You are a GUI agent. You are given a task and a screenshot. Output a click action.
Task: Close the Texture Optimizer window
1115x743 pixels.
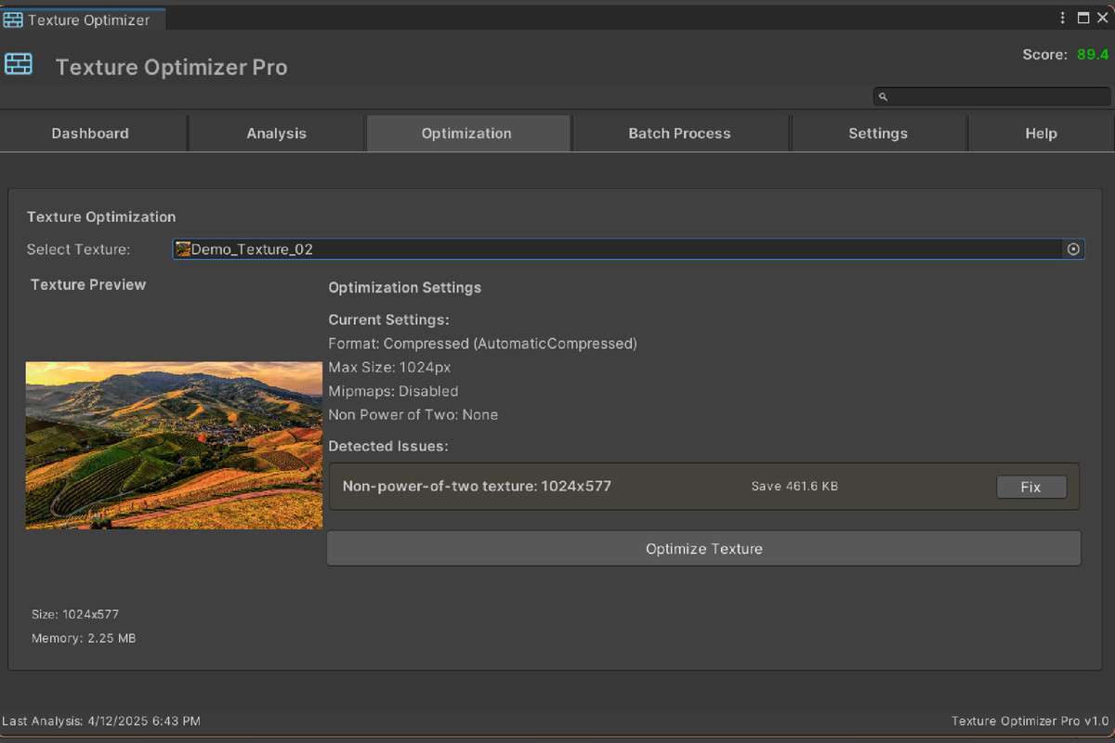click(x=1102, y=18)
